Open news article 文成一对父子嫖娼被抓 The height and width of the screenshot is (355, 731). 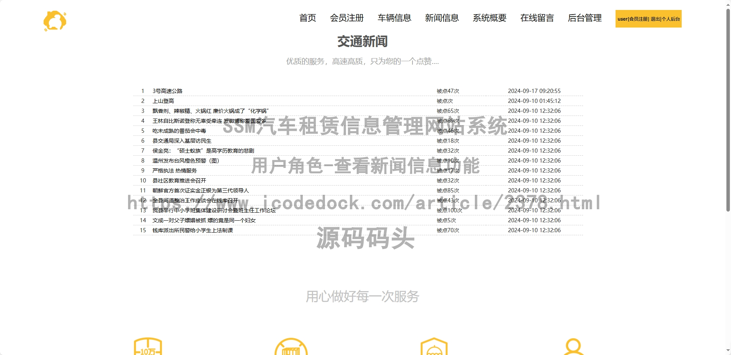(204, 220)
